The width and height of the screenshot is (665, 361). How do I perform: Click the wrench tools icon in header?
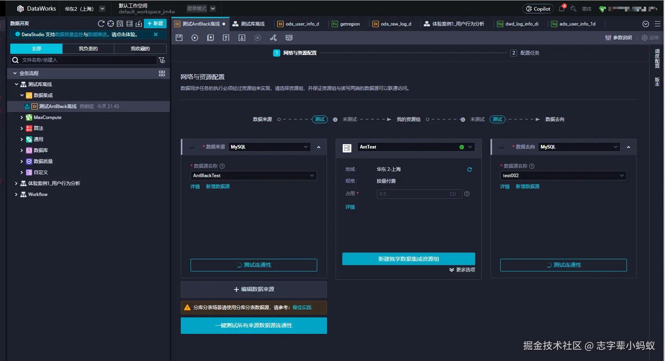pos(573,9)
